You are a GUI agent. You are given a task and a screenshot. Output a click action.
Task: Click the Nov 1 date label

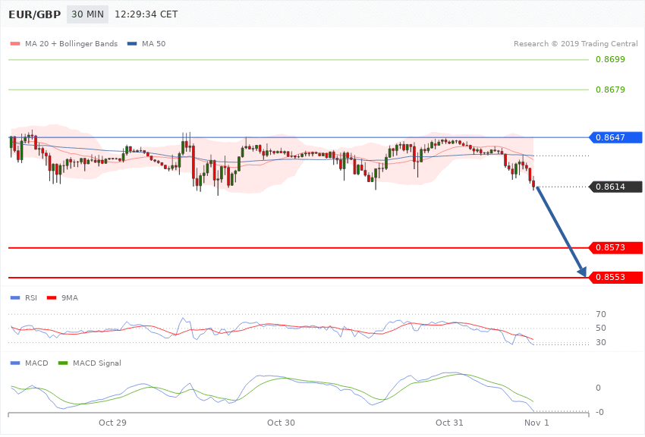536,423
